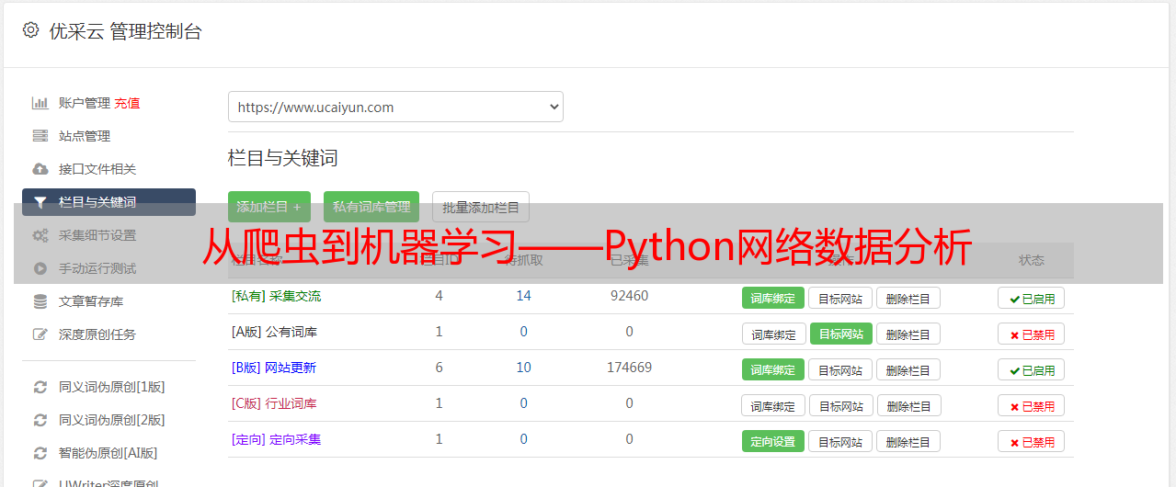This screenshot has height=487, width=1176.
Task: Click 目标网站 in the 定向采集 row
Action: click(x=840, y=441)
